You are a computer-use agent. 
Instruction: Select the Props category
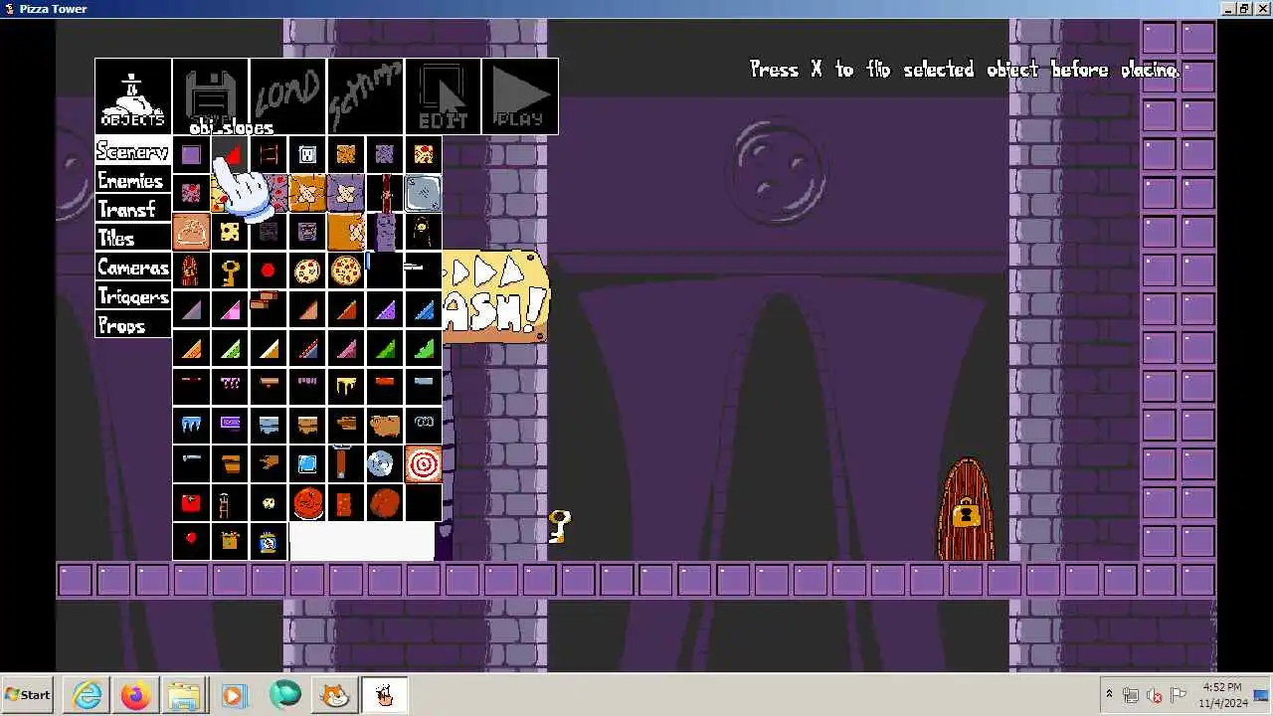pyautogui.click(x=133, y=325)
